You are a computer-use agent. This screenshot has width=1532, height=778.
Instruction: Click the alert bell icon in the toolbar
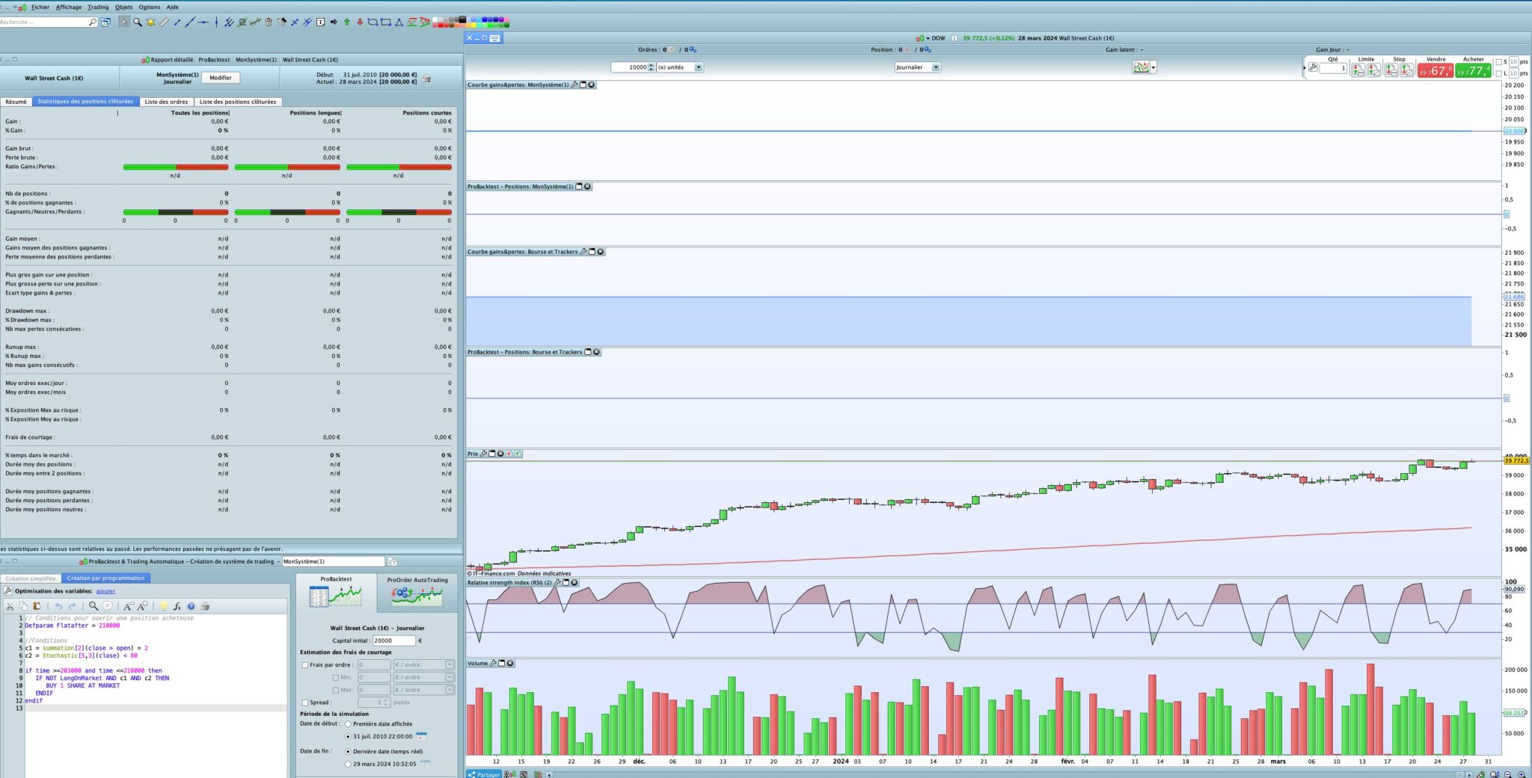click(150, 22)
